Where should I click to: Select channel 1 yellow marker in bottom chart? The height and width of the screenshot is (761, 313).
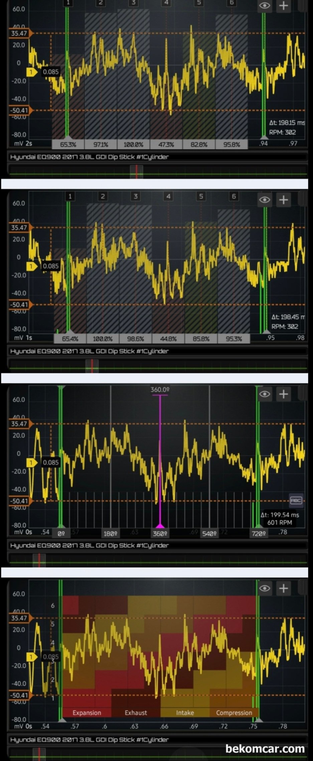pyautogui.click(x=32, y=657)
